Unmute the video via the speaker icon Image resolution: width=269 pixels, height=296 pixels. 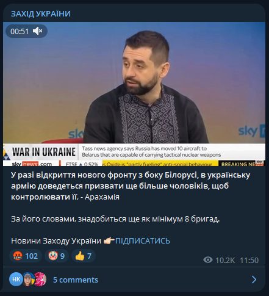(38, 31)
